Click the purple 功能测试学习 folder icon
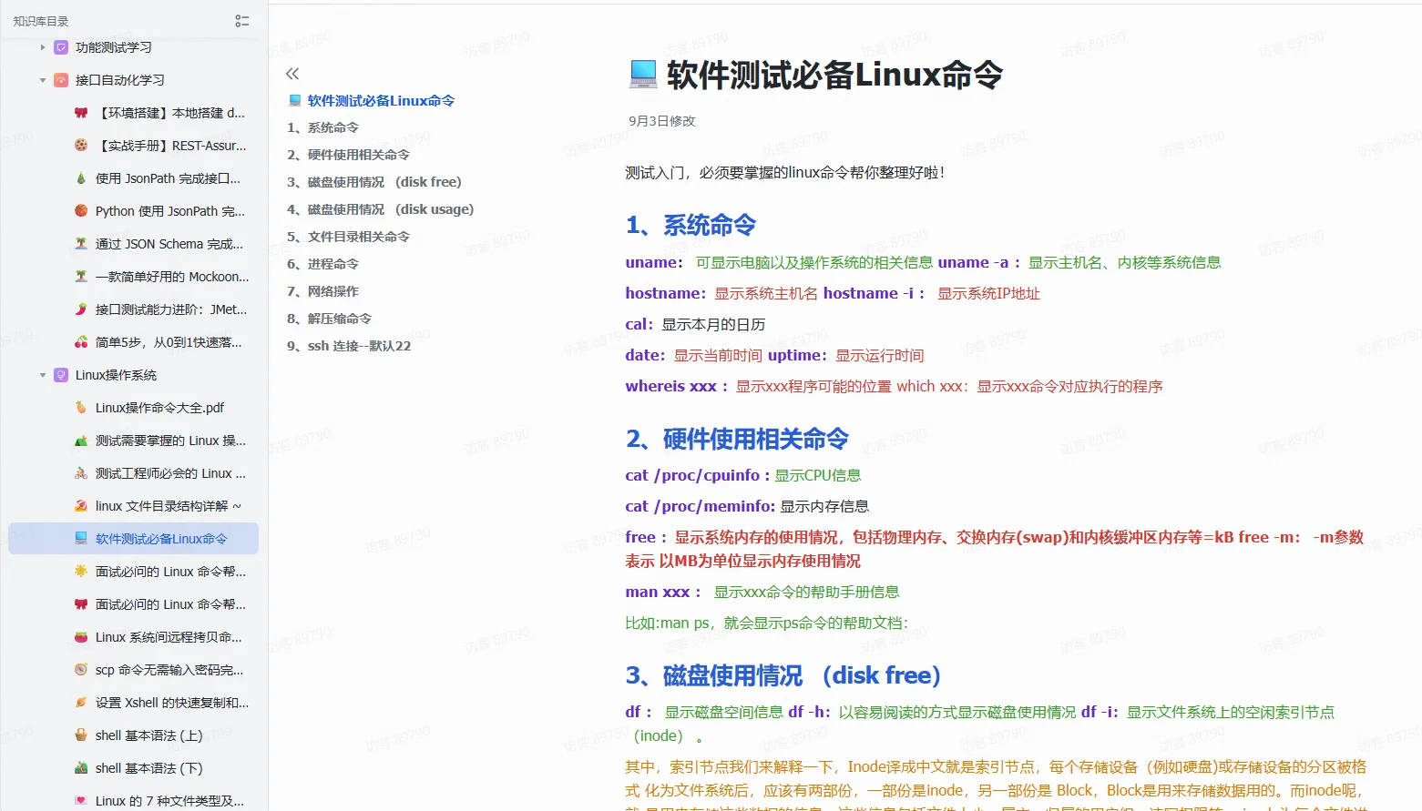This screenshot has height=811, width=1422. pyautogui.click(x=62, y=47)
